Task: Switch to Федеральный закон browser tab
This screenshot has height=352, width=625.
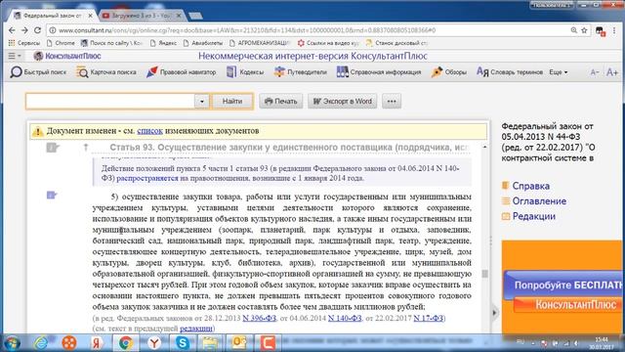Action: pyautogui.click(x=53, y=16)
